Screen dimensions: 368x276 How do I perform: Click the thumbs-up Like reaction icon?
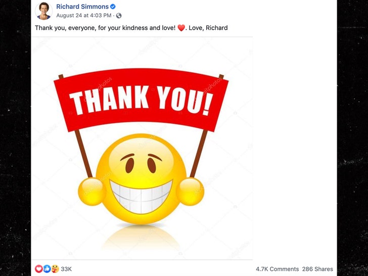pos(47,269)
